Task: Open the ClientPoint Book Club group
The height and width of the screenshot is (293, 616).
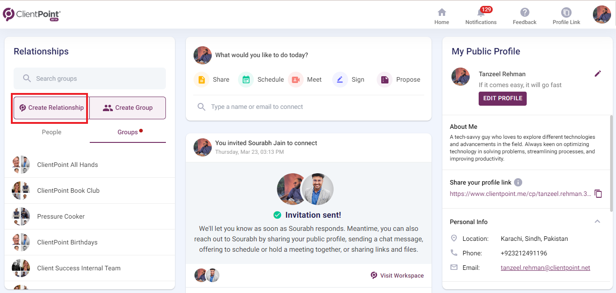Action: pyautogui.click(x=90, y=190)
